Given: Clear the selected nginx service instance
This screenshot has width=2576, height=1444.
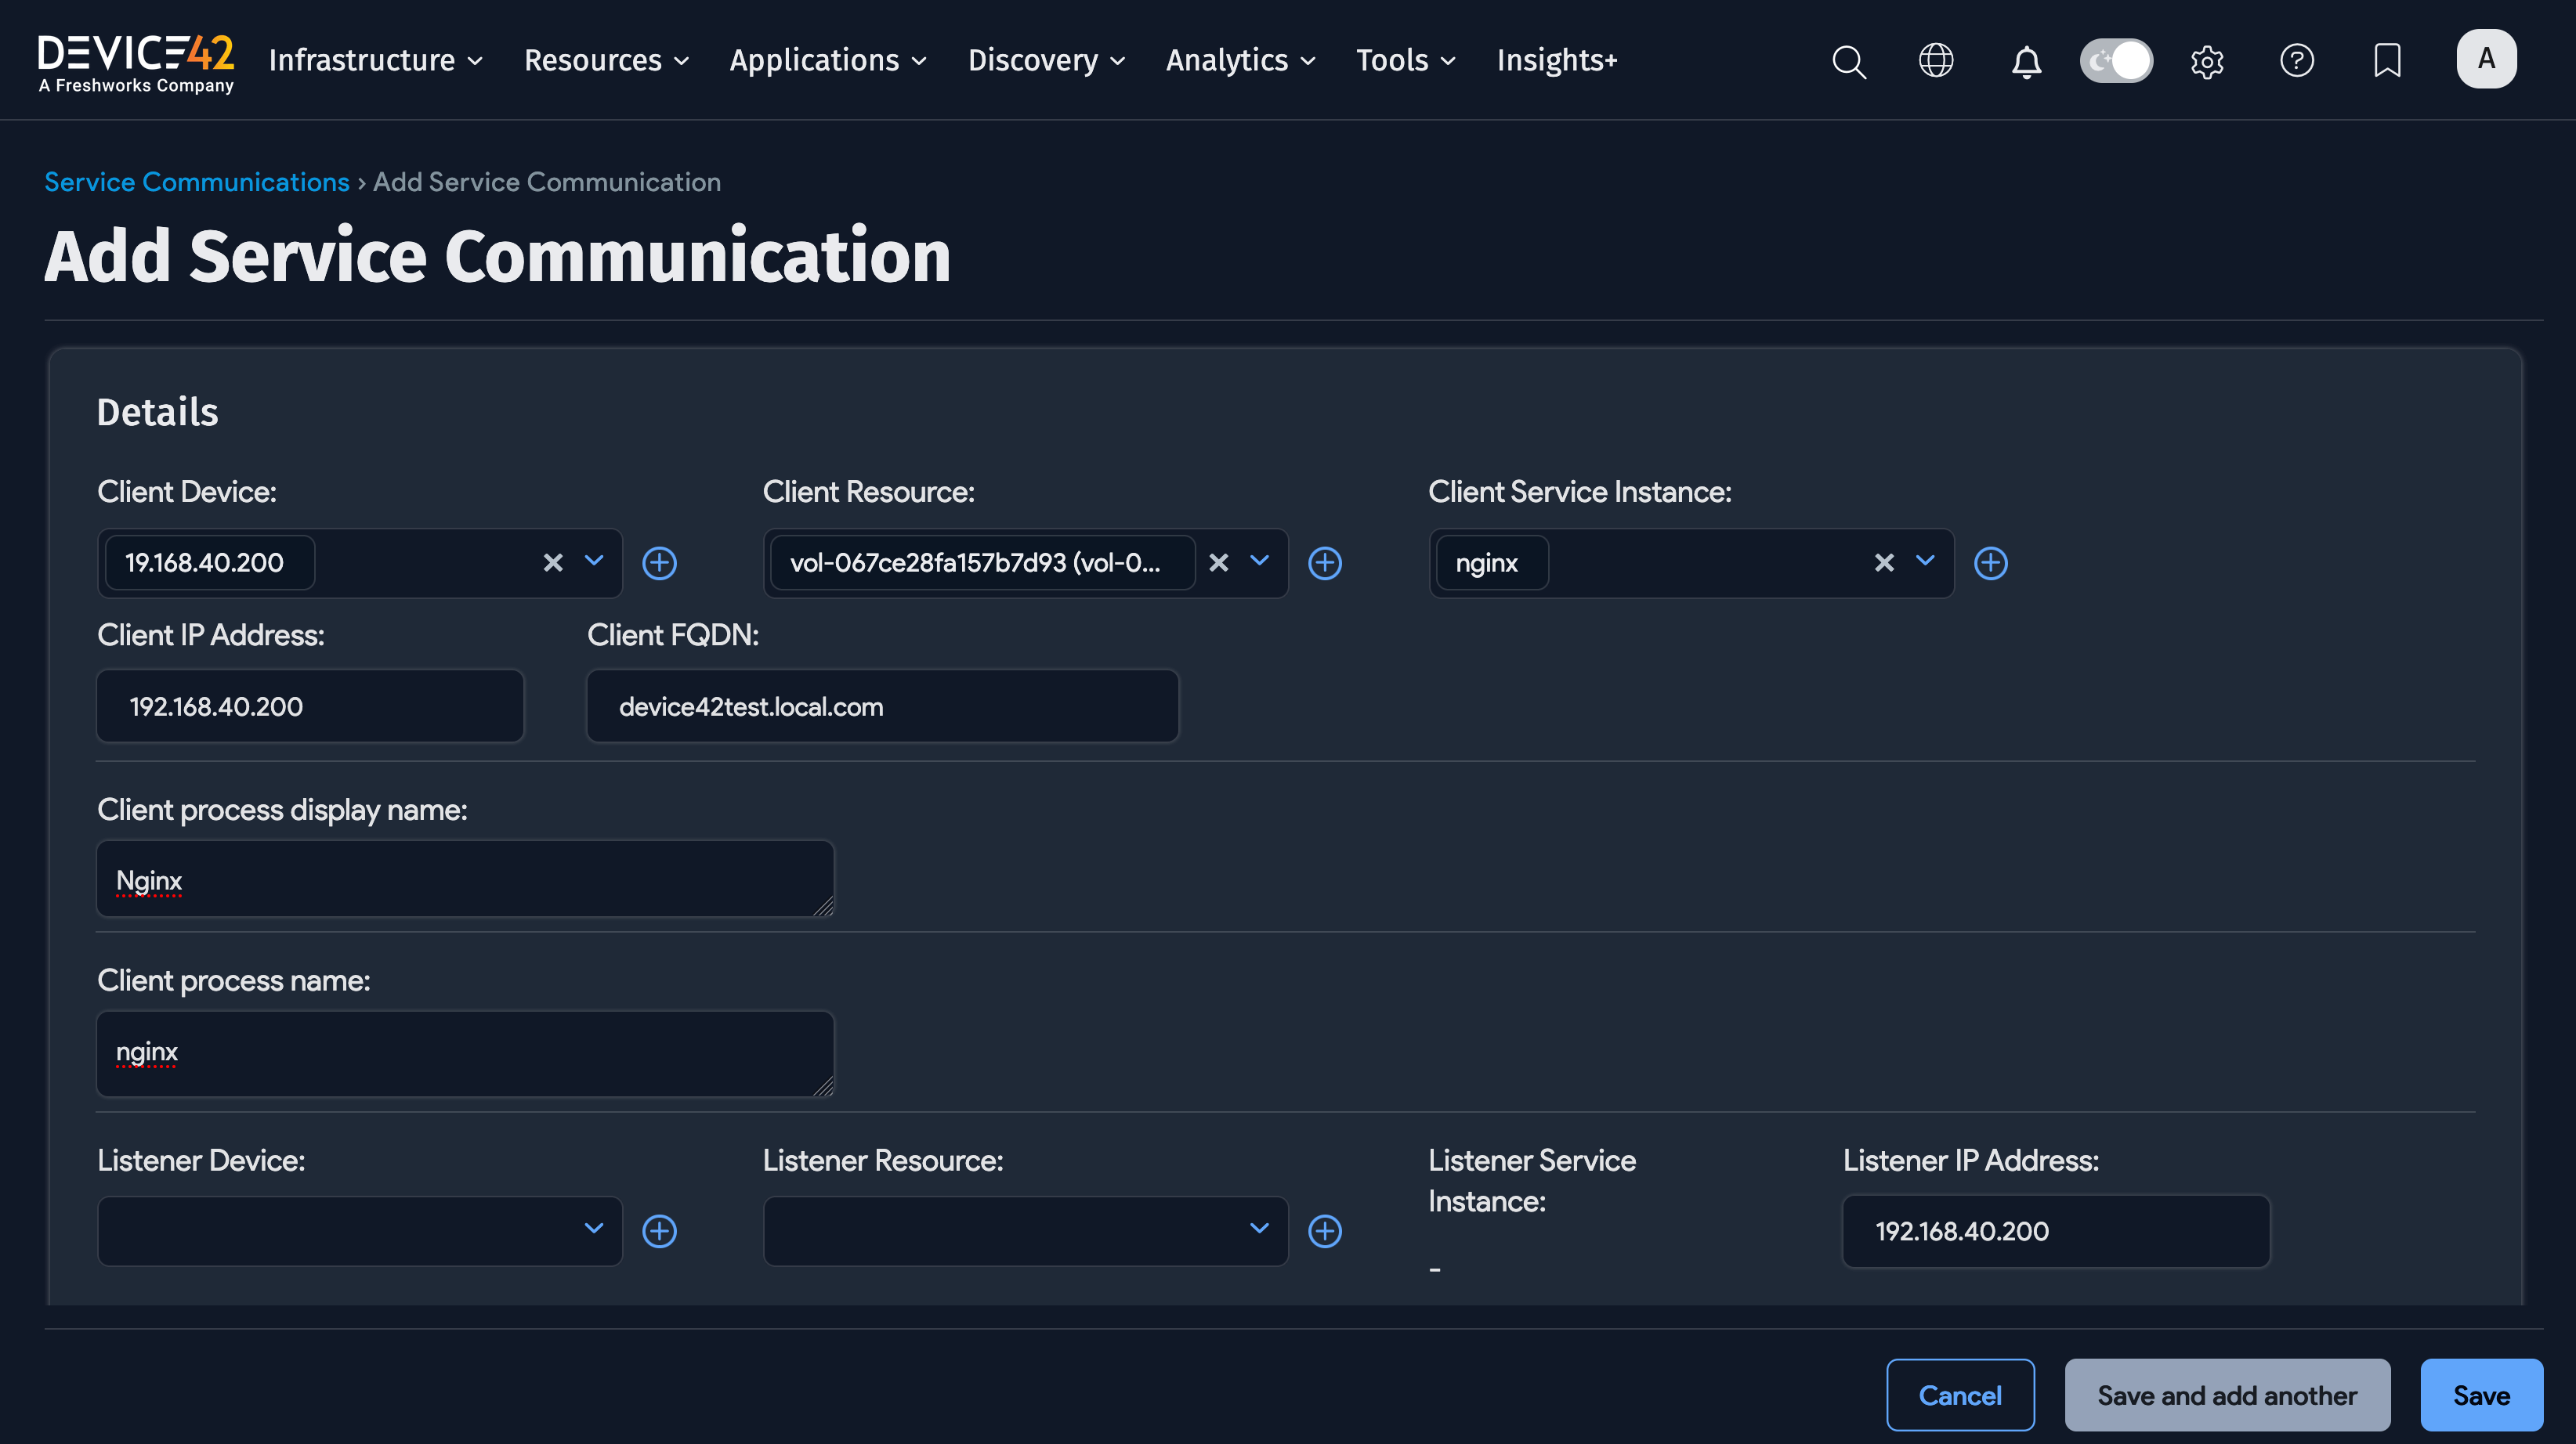Looking at the screenshot, I should (x=1884, y=562).
